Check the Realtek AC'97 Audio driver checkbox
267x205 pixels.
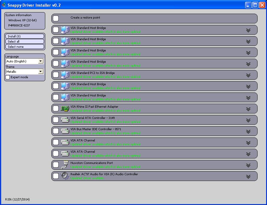coord(56,176)
